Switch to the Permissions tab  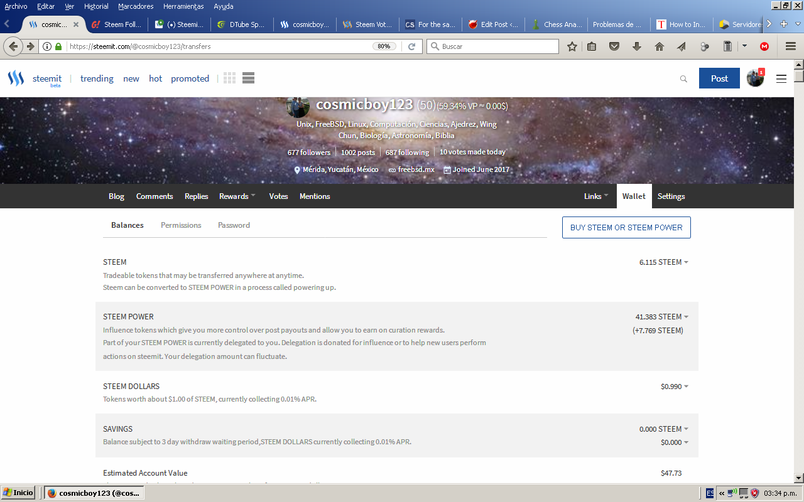[x=181, y=225]
